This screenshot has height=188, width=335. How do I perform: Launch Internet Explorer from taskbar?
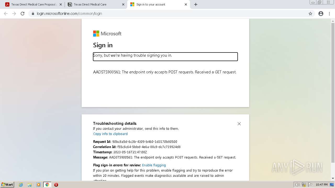21,185
